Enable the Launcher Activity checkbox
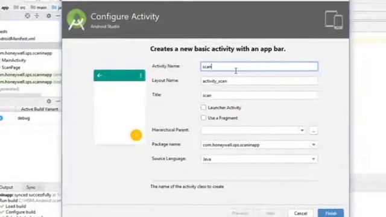This screenshot has height=217, width=386. [203, 107]
